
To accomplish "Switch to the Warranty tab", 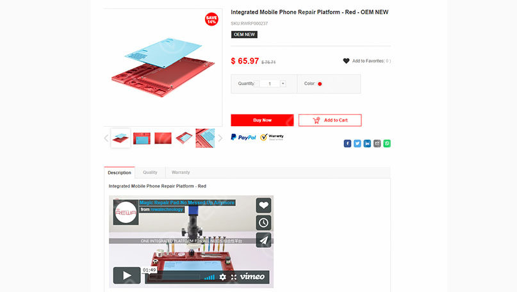I will 181,172.
